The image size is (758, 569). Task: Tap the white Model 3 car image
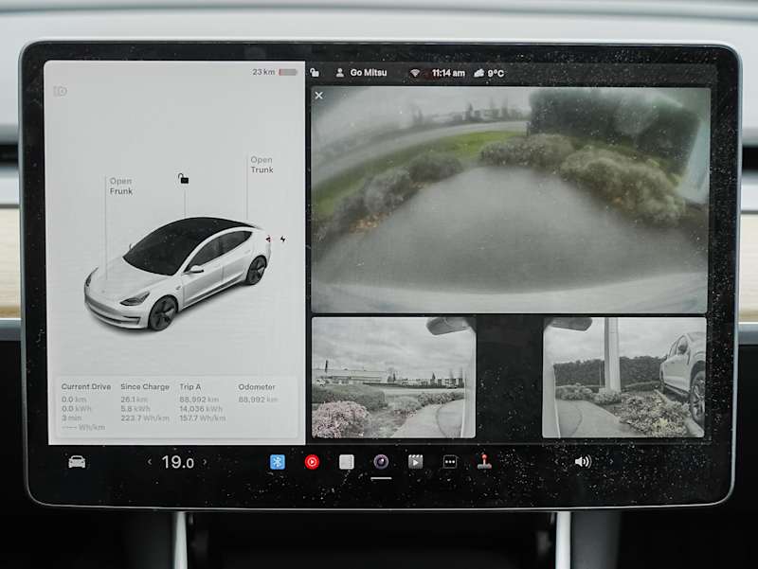(x=177, y=273)
